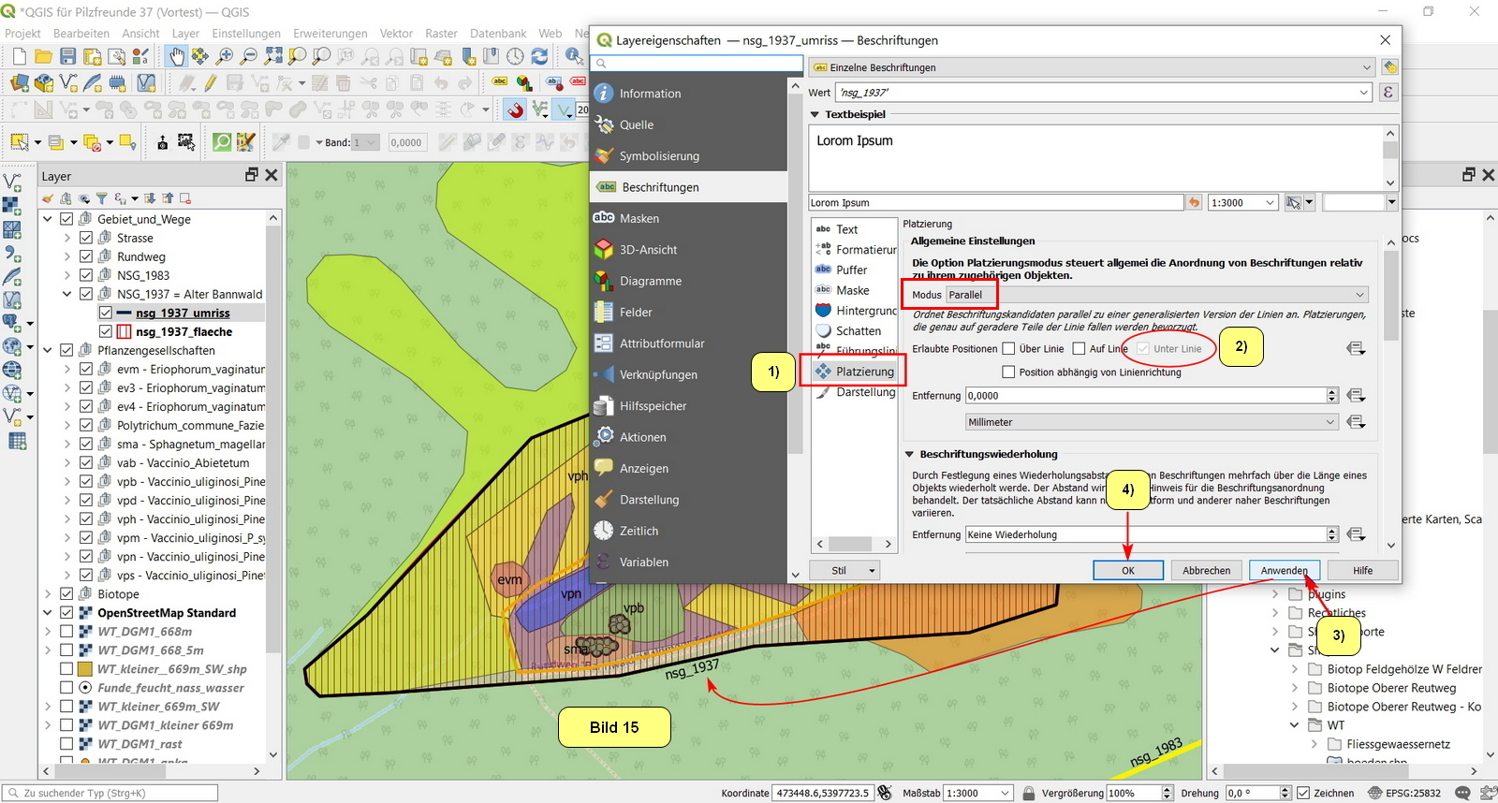Open the Raster menu
1498x803 pixels.
441,34
